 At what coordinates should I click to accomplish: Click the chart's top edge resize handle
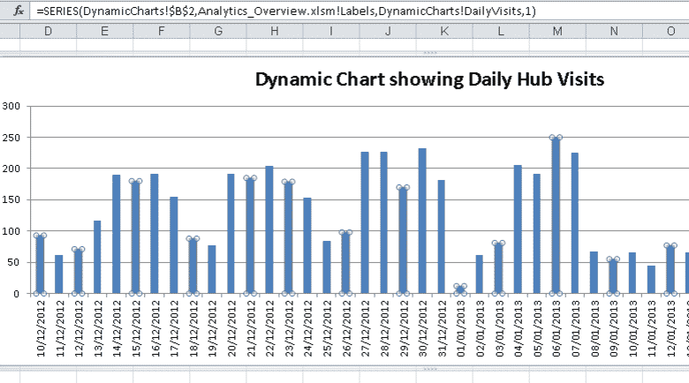tap(344, 54)
